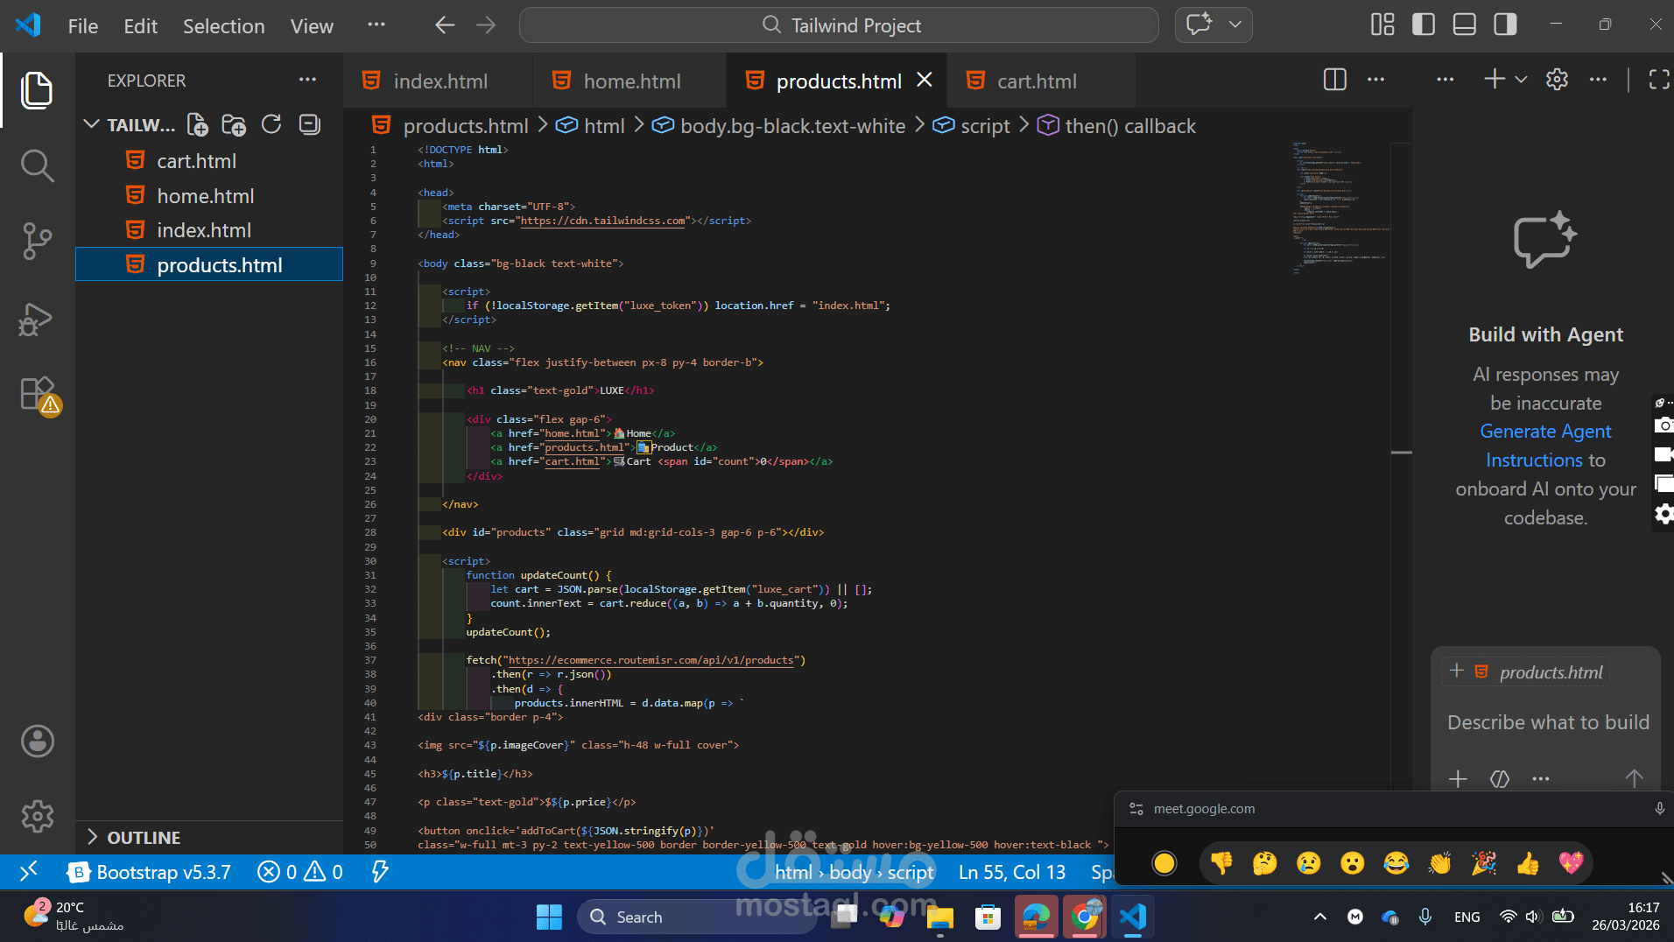Open Explorer Views and More Actions ellipsis
The height and width of the screenshot is (942, 1674).
pyautogui.click(x=307, y=80)
